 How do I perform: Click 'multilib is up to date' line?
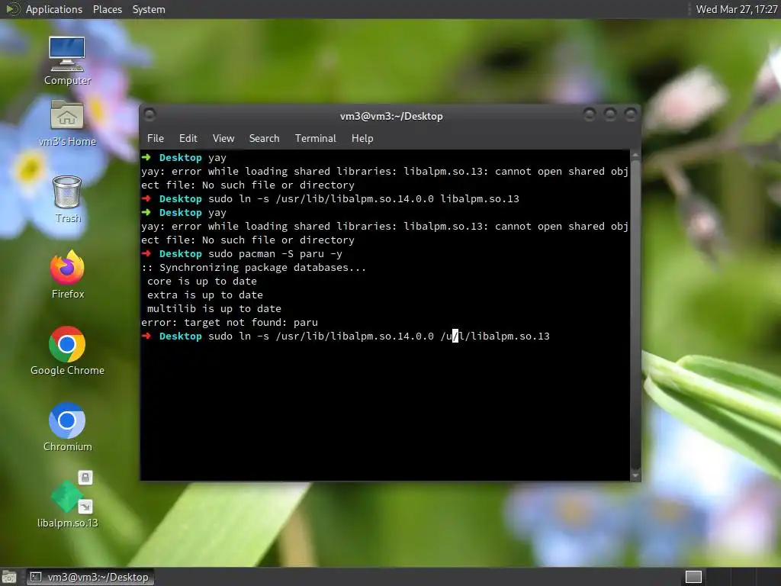click(214, 309)
